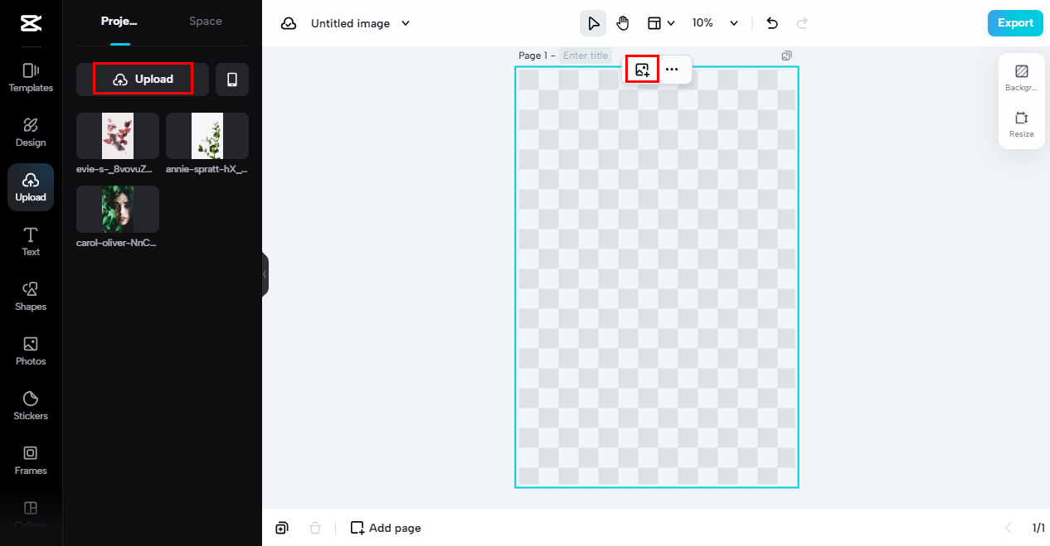Click the Add page button
1050x546 pixels.
[386, 528]
